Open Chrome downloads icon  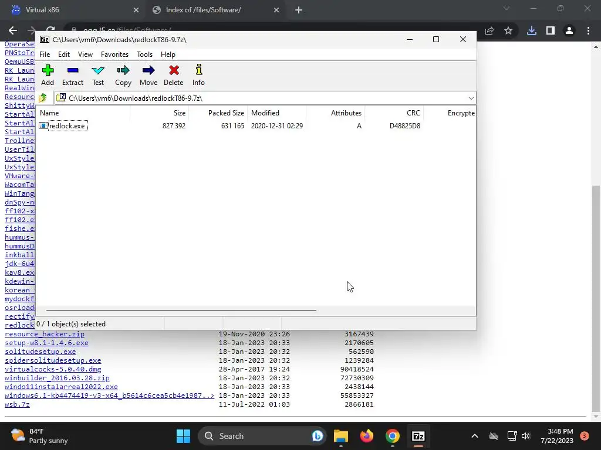click(531, 30)
